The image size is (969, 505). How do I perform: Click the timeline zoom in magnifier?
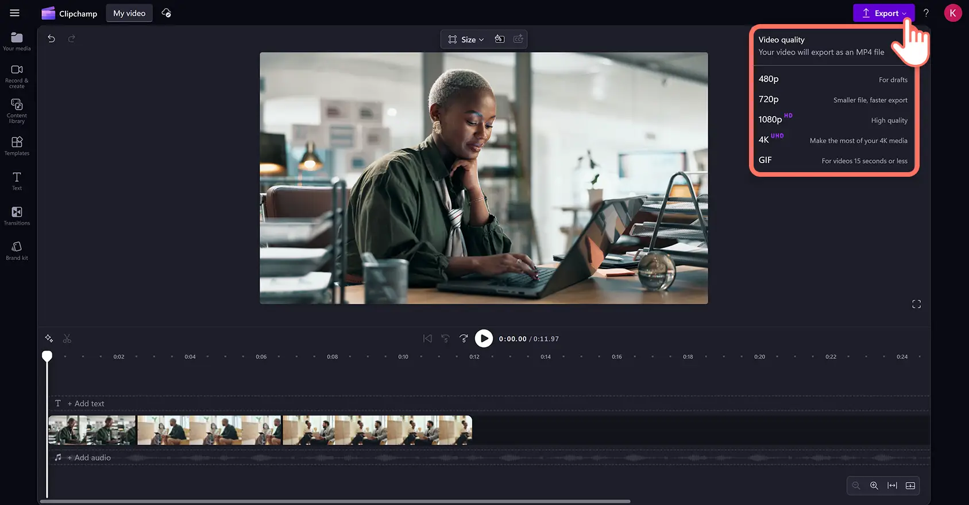pyautogui.click(x=874, y=485)
